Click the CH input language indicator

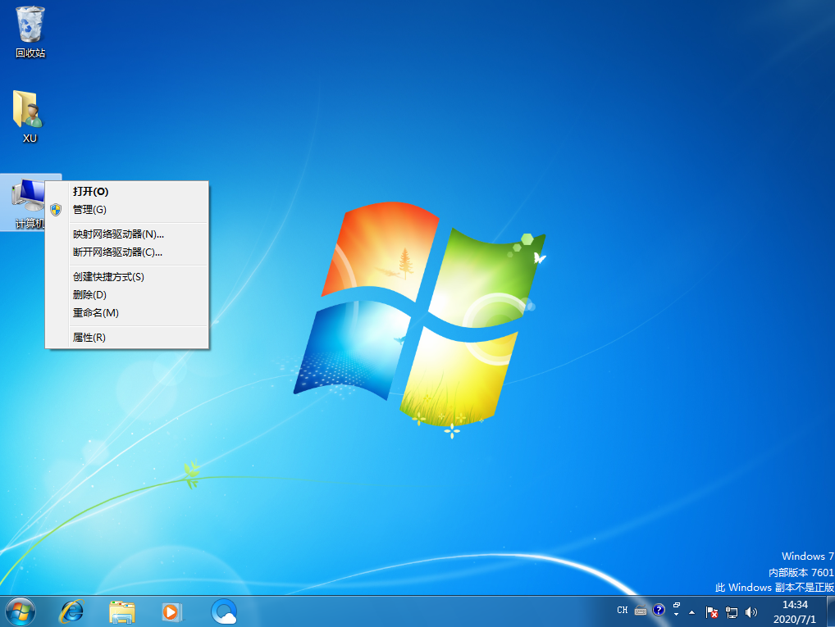pyautogui.click(x=622, y=611)
